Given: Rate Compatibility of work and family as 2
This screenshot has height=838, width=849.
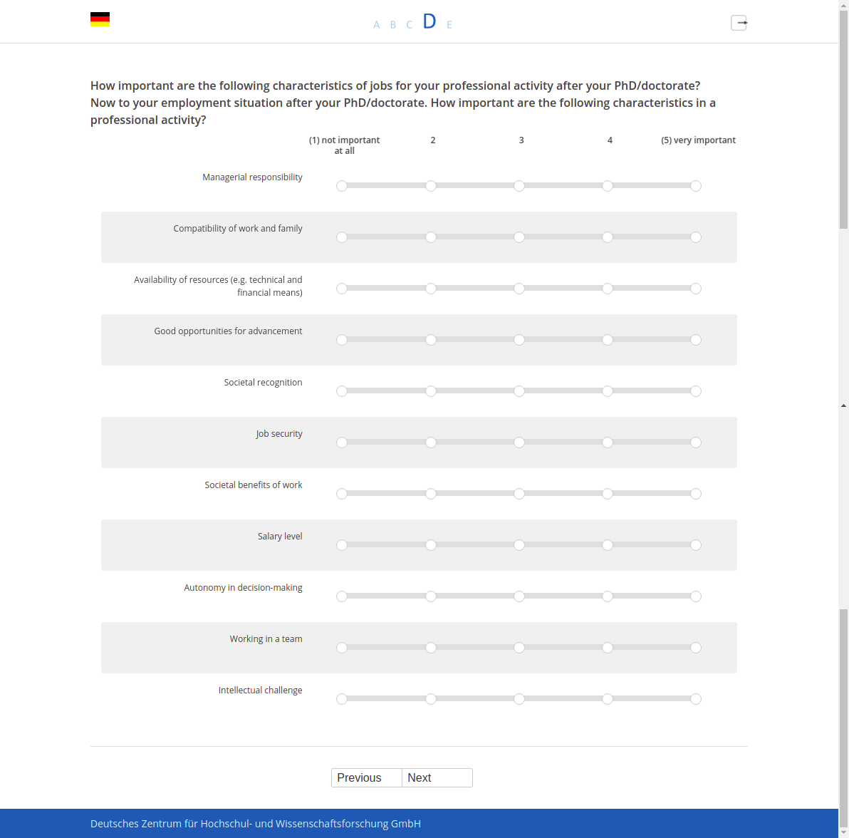Looking at the screenshot, I should click(430, 237).
